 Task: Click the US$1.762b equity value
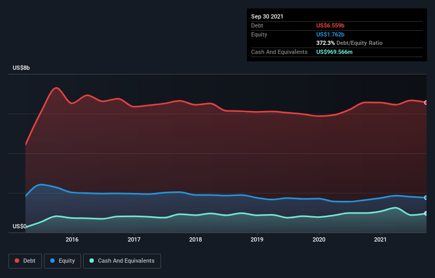coord(331,34)
